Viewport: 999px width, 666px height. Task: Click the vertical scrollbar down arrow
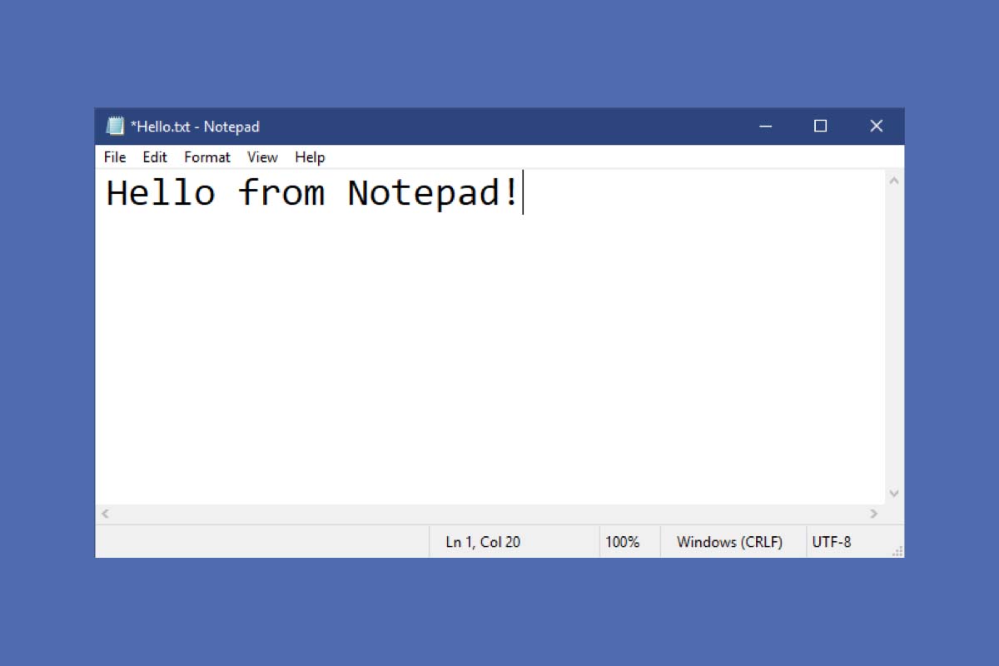[894, 494]
